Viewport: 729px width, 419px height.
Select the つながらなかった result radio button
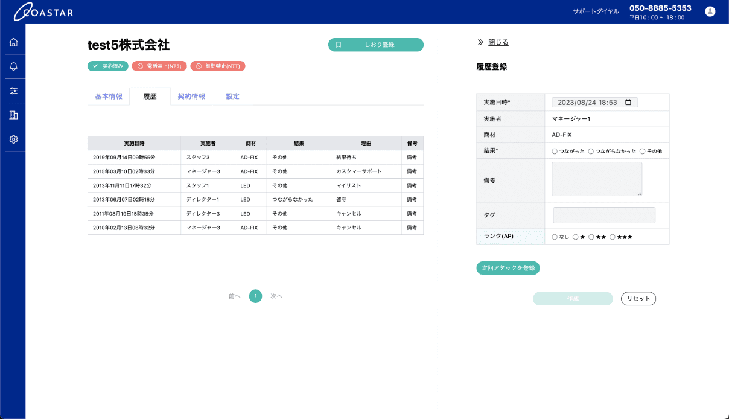click(591, 151)
